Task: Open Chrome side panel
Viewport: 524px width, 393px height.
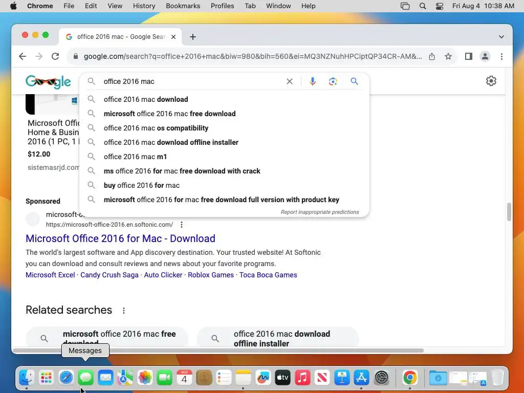Action: coord(469,56)
